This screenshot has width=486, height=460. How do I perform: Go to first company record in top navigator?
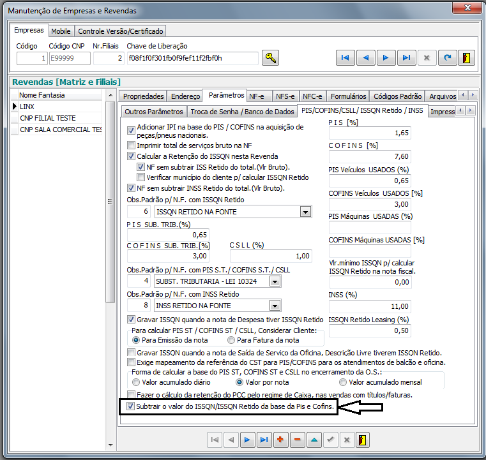(346, 57)
